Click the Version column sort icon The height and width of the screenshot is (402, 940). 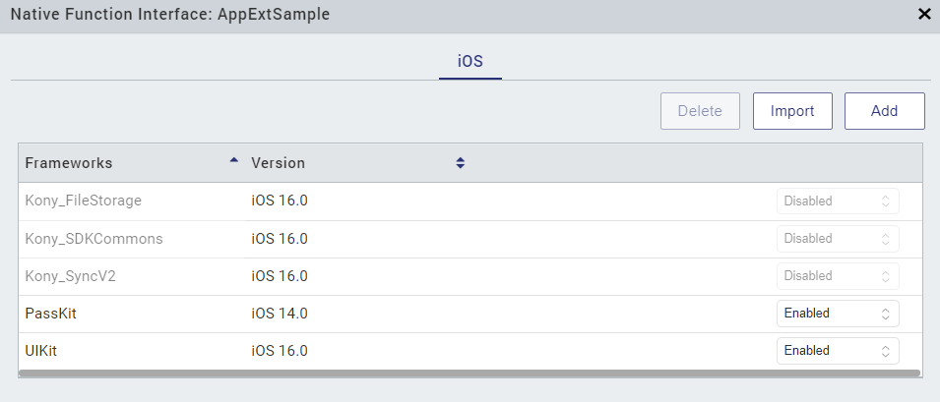click(x=460, y=163)
